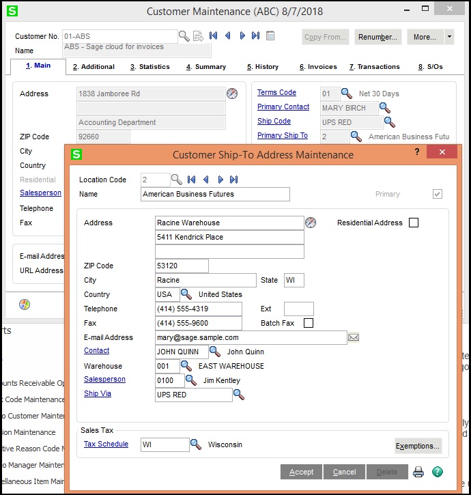Open map for Racine Warehouse address
The image size is (471, 495).
[311, 223]
